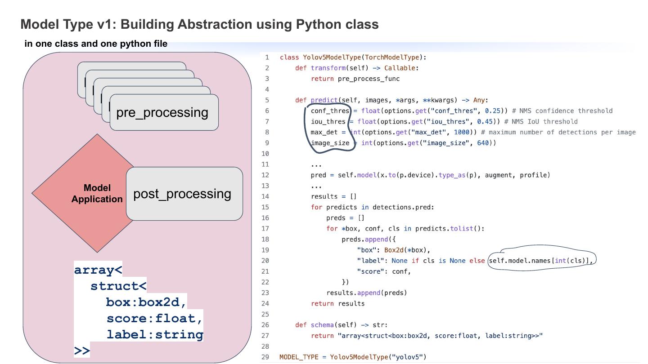Click code line number 29
The height and width of the screenshot is (364, 648).
click(x=265, y=357)
